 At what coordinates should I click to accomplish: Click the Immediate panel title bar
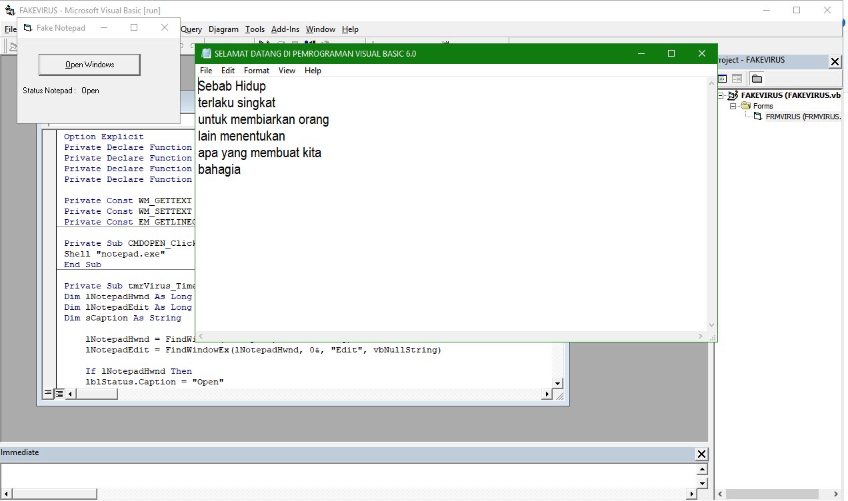[347, 453]
